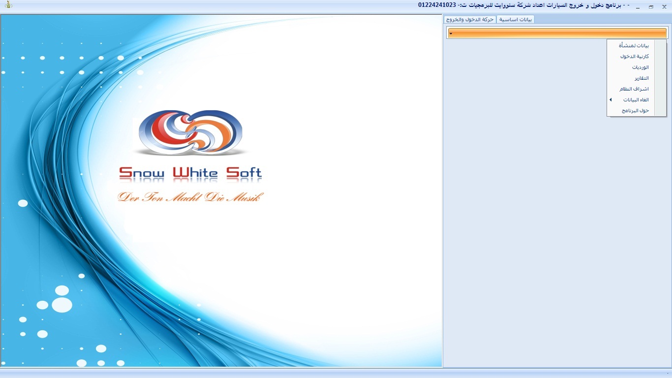Close the program window

point(664,7)
